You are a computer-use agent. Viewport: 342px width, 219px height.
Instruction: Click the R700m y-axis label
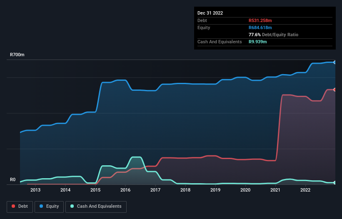point(17,55)
